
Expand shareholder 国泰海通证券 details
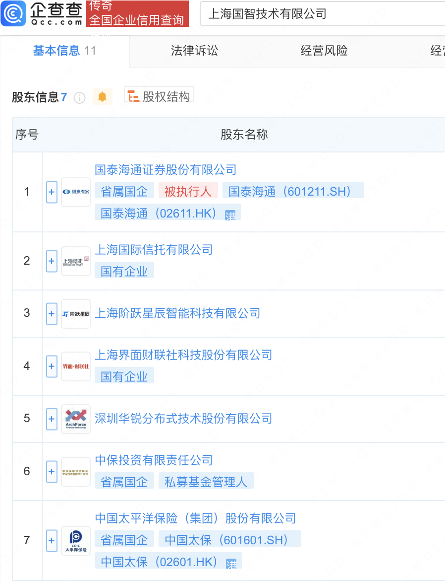[52, 192]
